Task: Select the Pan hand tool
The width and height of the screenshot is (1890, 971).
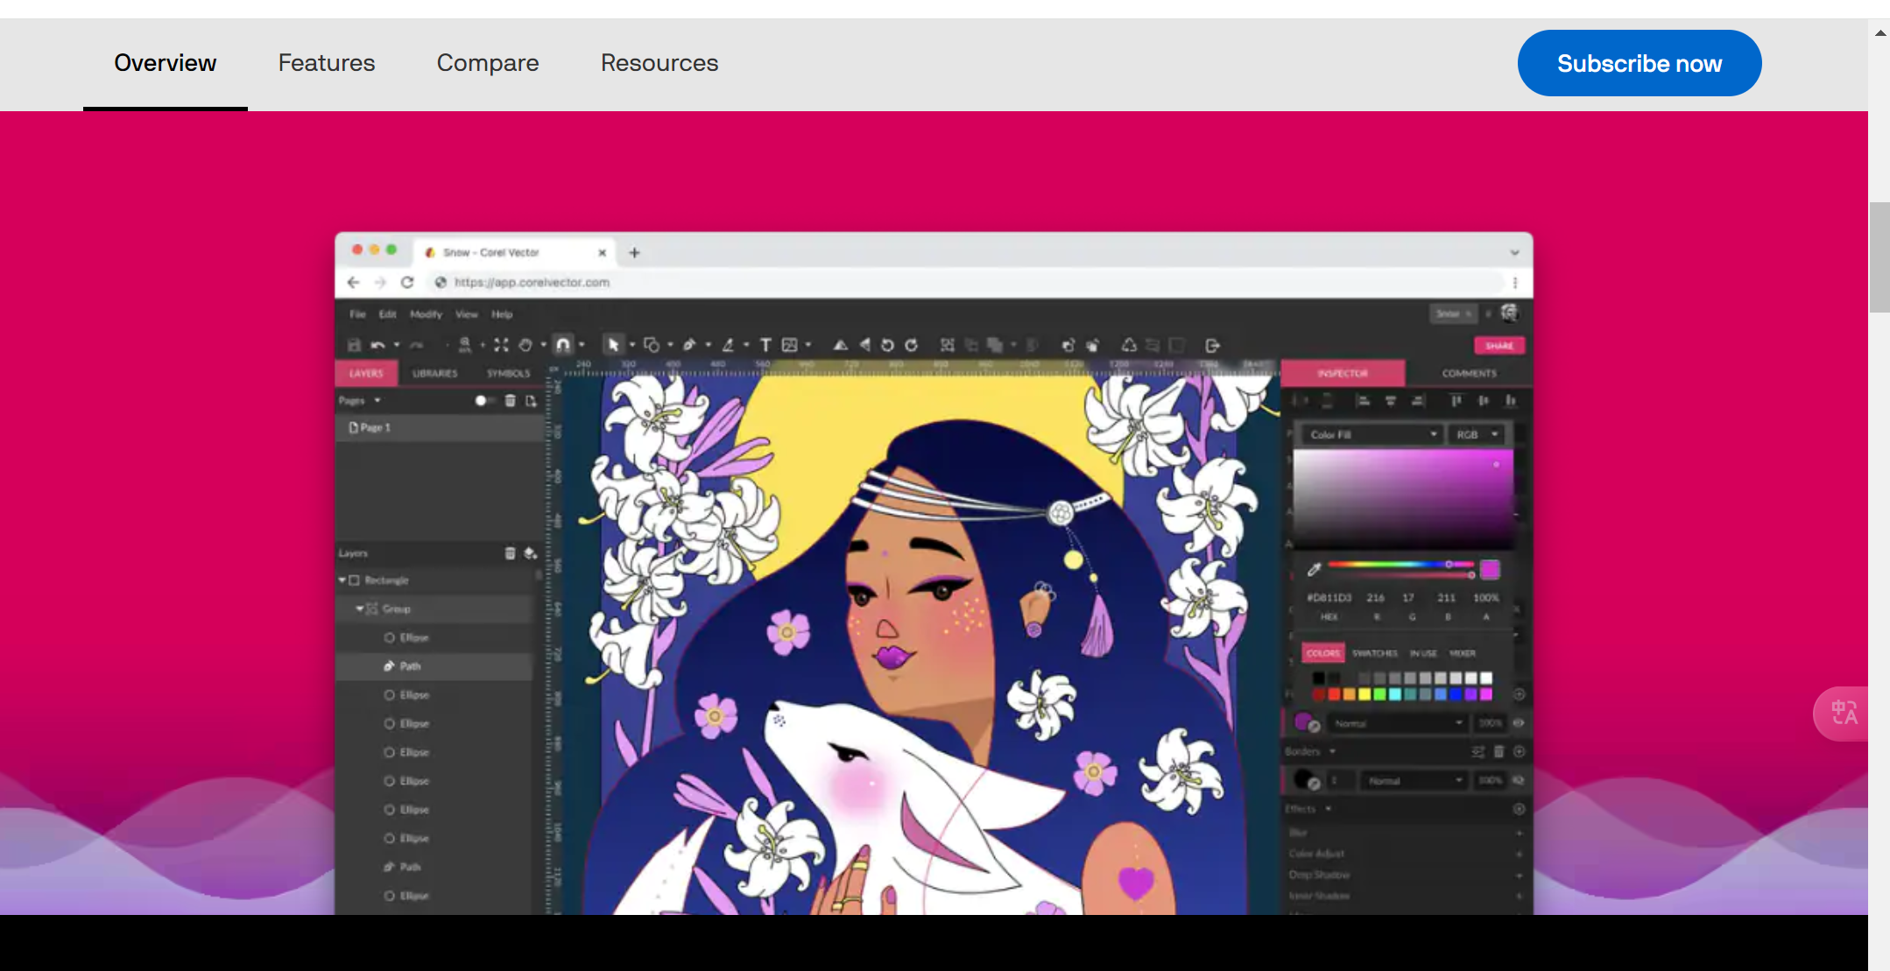Action: [x=525, y=345]
